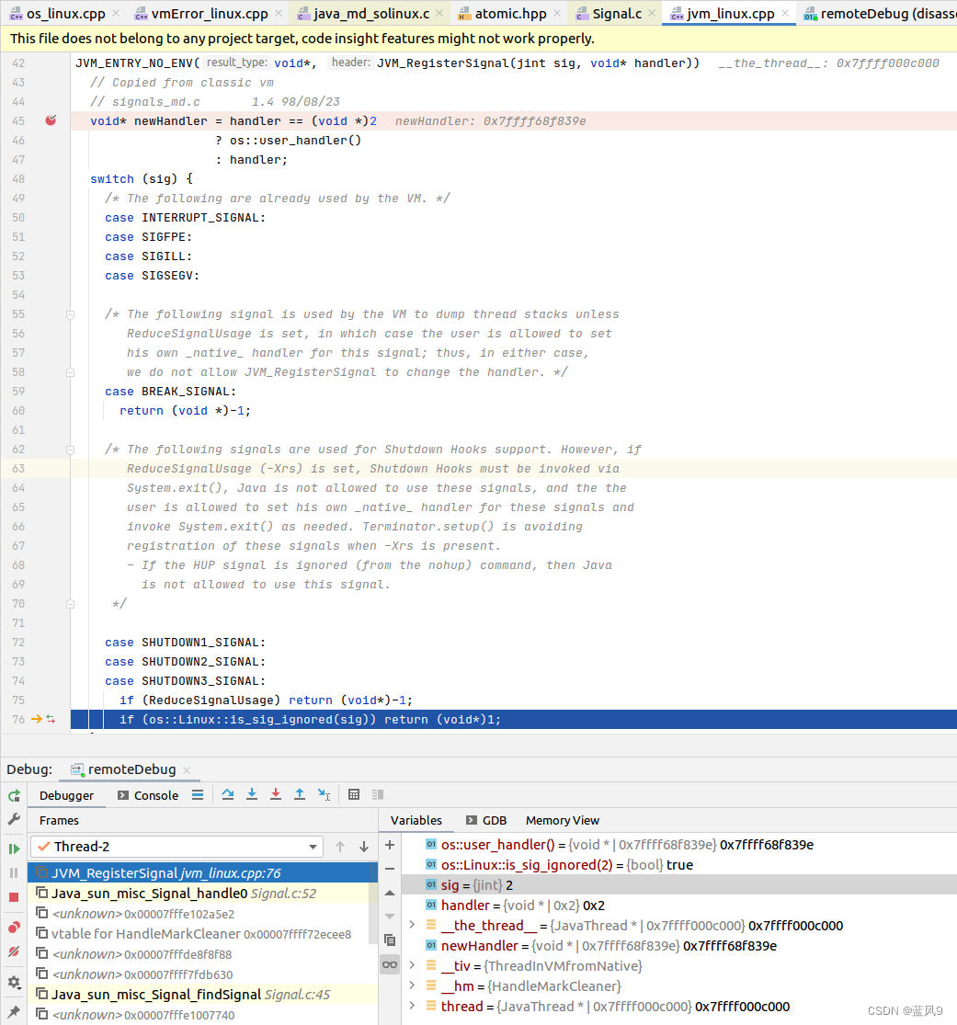This screenshot has width=957, height=1025.
Task: Select the sig variable row
Action: click(679, 884)
